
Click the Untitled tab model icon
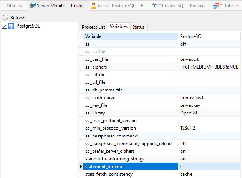coord(215,6)
